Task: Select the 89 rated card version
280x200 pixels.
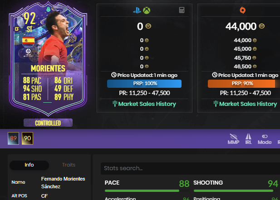Action: click(x=14, y=138)
